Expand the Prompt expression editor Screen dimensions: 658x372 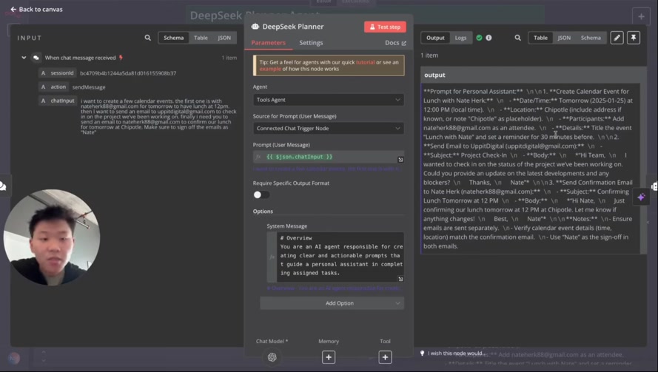point(400,160)
